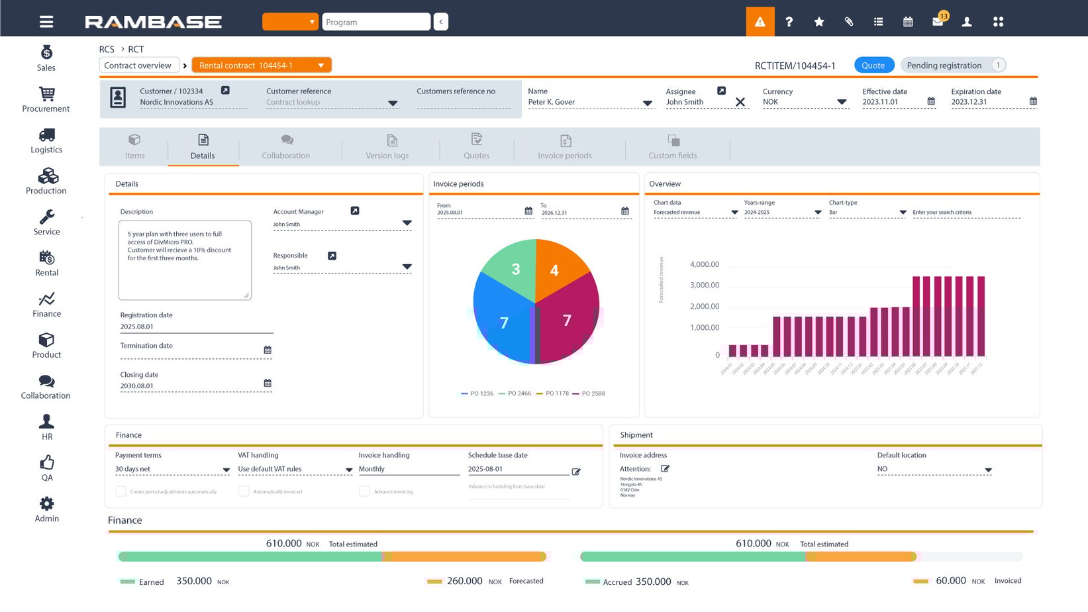
Task: Click the Rental module icon
Action: (x=46, y=263)
